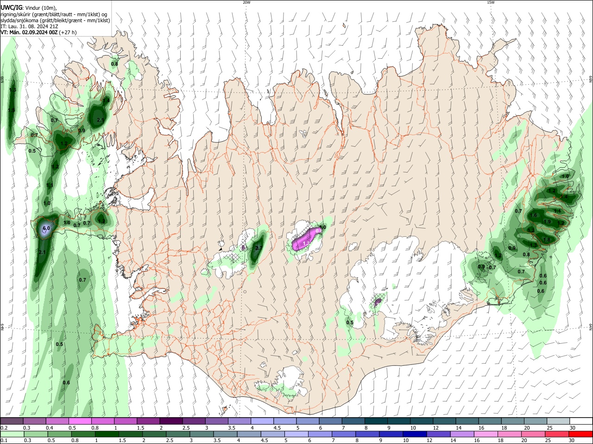Click the 1.6 value in the eastern rain band
This screenshot has width=593, height=444.
(533, 215)
